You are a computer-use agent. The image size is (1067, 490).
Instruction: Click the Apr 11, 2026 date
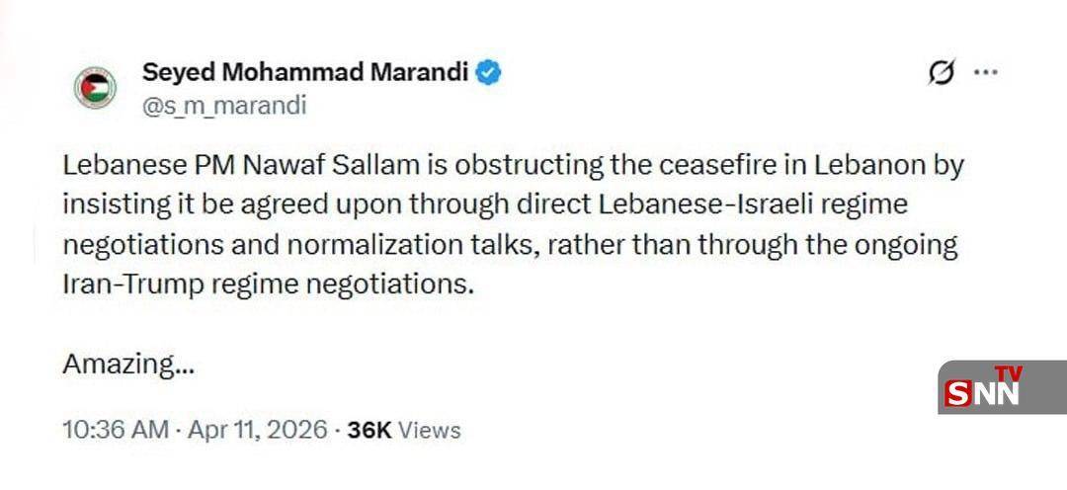(x=260, y=430)
